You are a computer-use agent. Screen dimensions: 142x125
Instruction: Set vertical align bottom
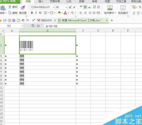click(x=89, y=7)
